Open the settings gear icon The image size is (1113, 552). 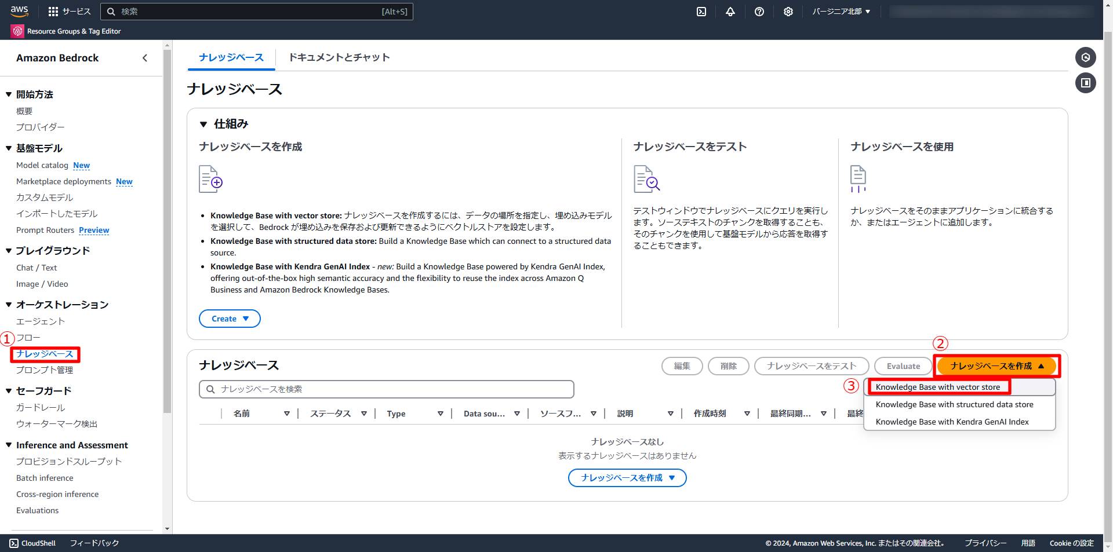(788, 12)
